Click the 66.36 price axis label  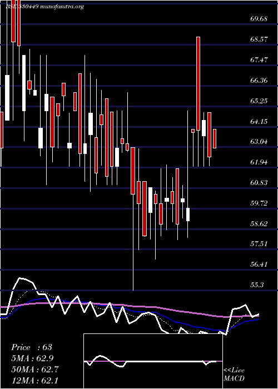(x=259, y=81)
